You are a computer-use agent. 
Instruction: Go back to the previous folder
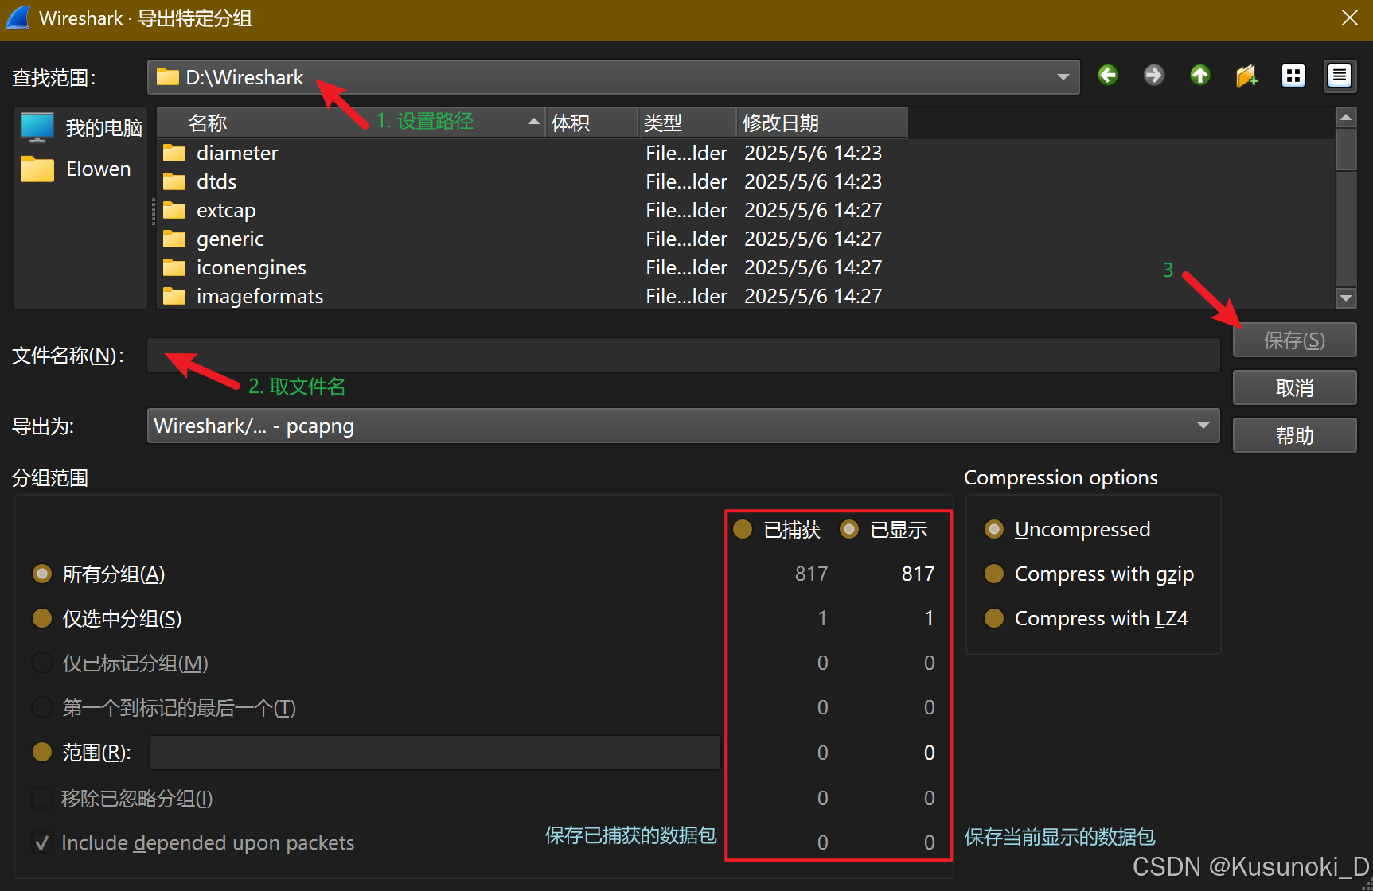pyautogui.click(x=1108, y=76)
